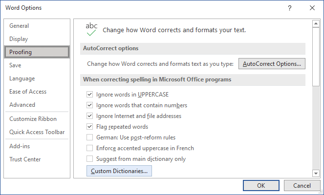This screenshot has width=324, height=195.
Task: Enable Suggest from main dictionary only
Action: tap(89, 159)
